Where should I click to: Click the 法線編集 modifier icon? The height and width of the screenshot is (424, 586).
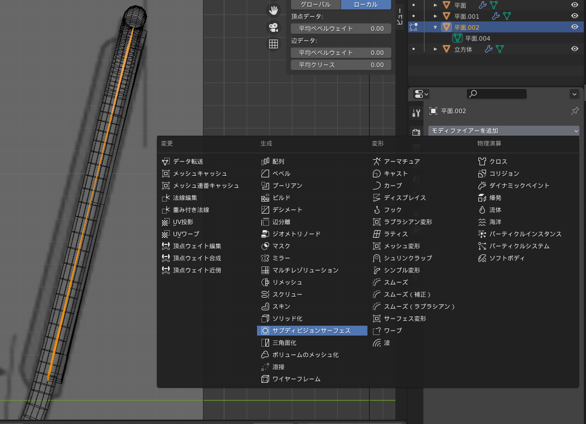165,198
